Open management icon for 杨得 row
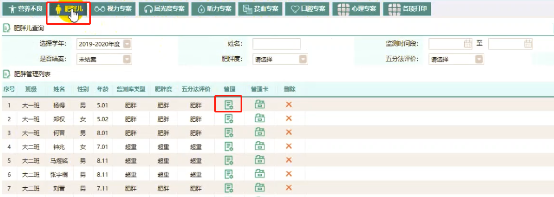Screen dimensions: 554x197 pos(229,105)
